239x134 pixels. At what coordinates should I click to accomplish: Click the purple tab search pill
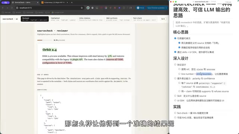pyautogui.click(x=6, y=3)
